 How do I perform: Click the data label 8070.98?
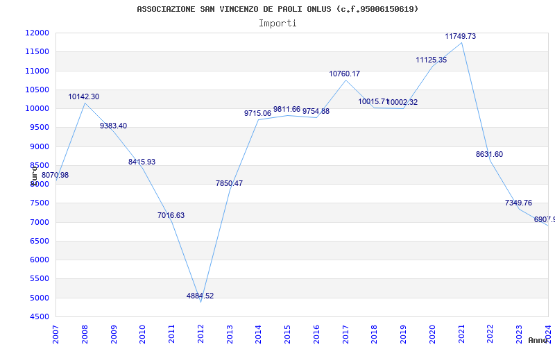tap(55, 175)
